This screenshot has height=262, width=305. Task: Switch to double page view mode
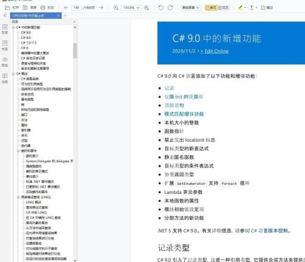tap(223, 8)
